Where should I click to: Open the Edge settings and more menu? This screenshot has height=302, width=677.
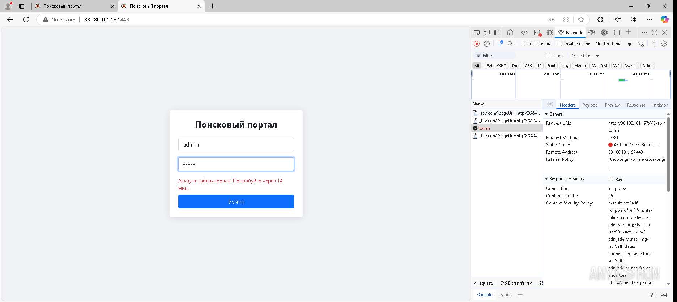click(650, 20)
